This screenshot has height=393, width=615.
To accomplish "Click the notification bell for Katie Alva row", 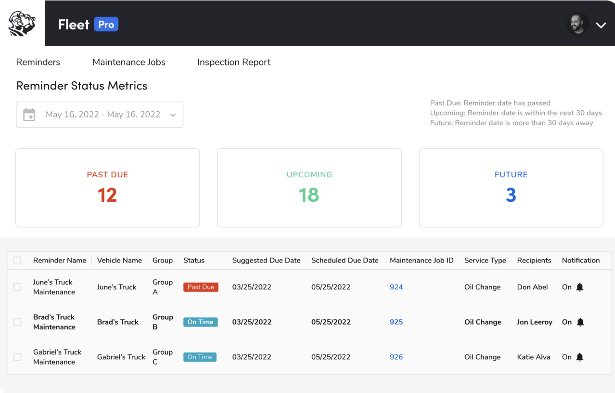I will pyautogui.click(x=580, y=357).
